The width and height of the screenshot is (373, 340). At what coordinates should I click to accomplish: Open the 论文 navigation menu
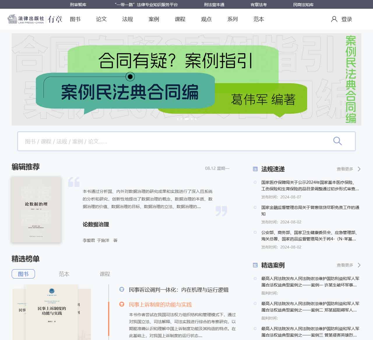[x=101, y=19]
